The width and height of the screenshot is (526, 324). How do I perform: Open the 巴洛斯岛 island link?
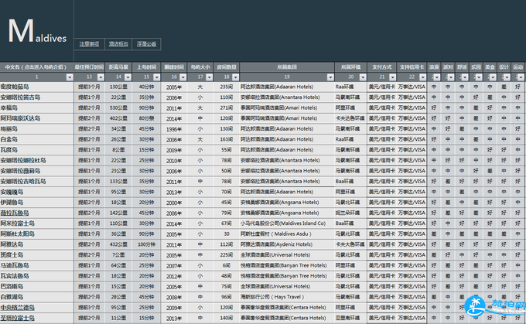pyautogui.click(x=12, y=286)
